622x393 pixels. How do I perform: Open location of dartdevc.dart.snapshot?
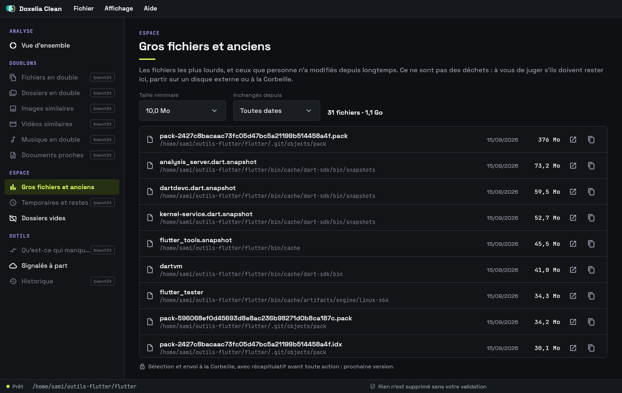click(573, 191)
